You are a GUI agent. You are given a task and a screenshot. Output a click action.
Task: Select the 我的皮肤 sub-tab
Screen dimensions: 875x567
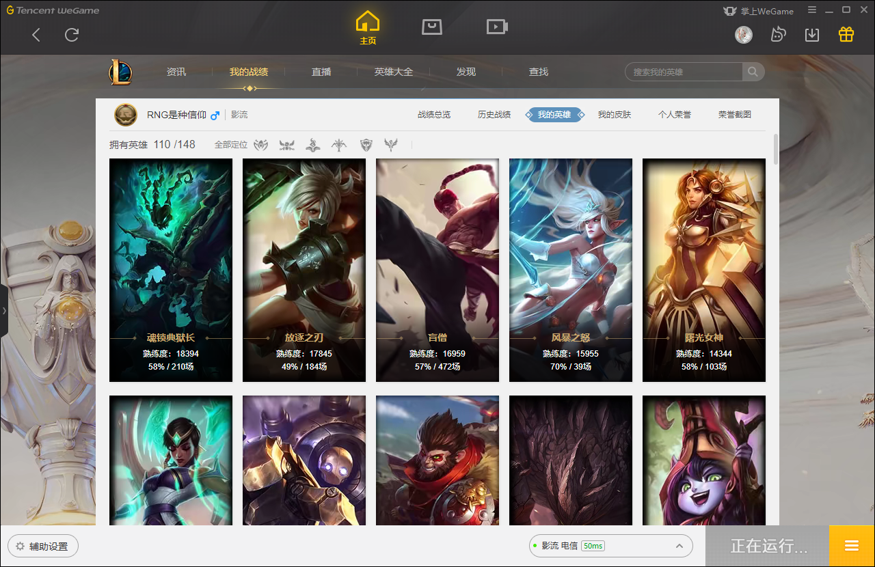click(x=615, y=115)
